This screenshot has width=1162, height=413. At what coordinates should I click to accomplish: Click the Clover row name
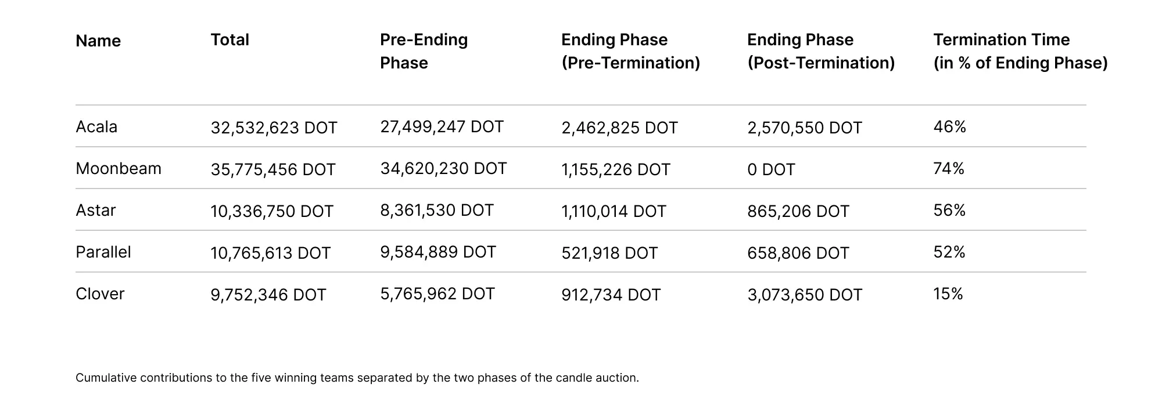click(x=100, y=294)
